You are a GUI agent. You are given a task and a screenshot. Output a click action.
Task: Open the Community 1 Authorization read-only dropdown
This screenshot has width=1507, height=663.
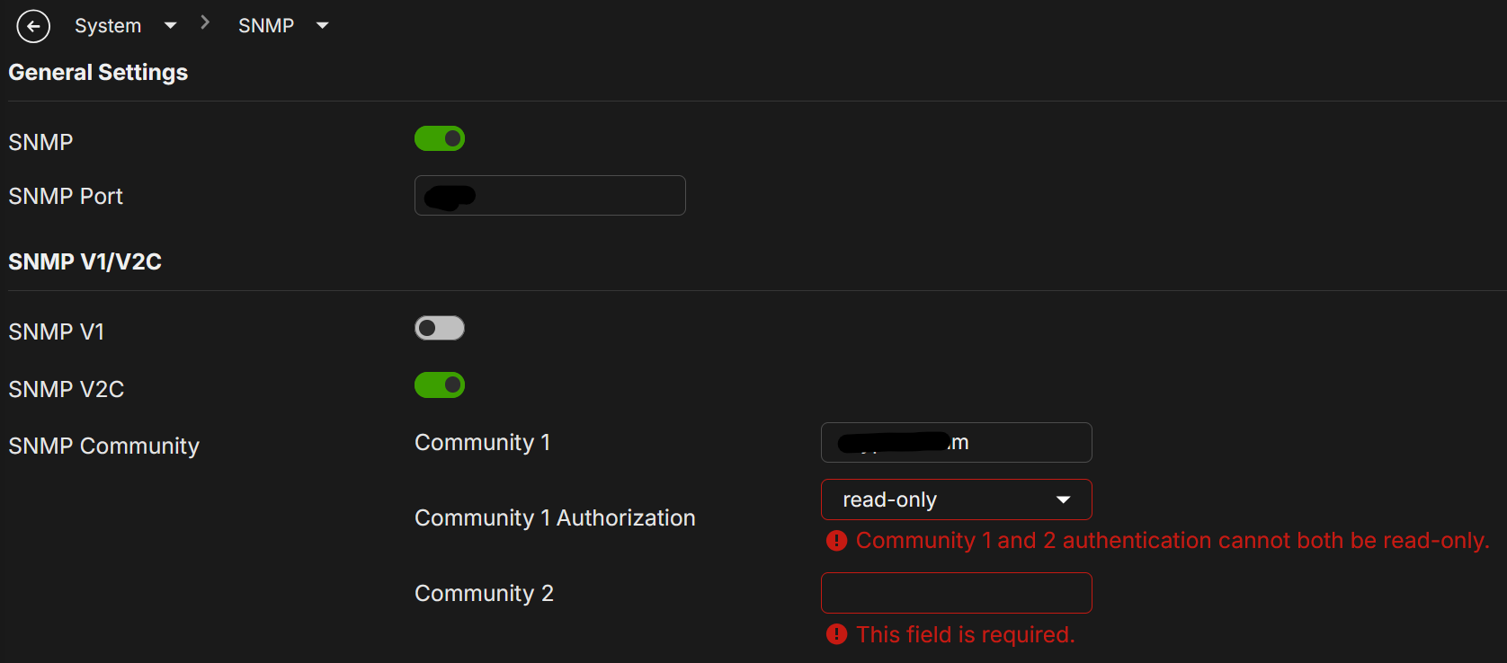pyautogui.click(x=957, y=499)
